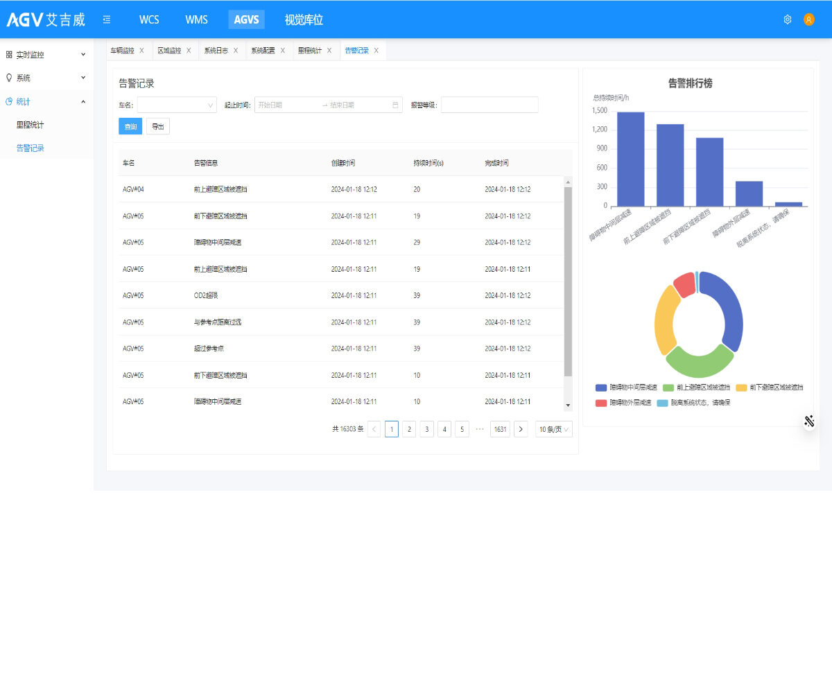Close the 系统日志 tab
Screen dimensions: 832x680
(236, 51)
